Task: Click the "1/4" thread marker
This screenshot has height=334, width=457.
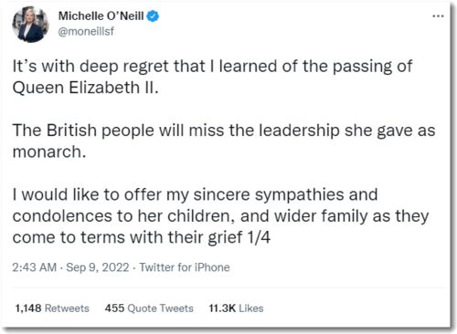Action: coord(259,237)
